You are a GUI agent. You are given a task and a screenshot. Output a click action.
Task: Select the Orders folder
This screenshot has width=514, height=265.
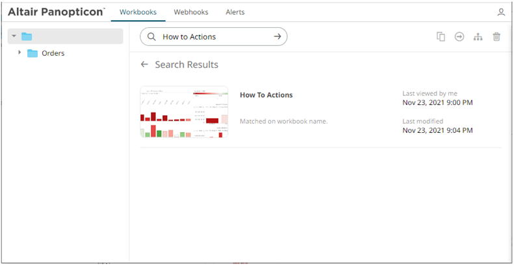coord(52,53)
